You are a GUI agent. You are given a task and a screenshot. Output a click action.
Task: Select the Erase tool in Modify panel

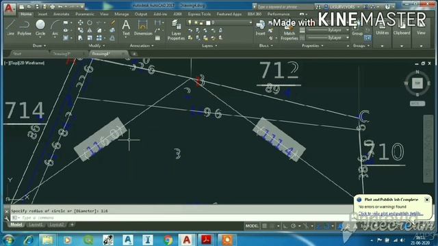[113, 23]
